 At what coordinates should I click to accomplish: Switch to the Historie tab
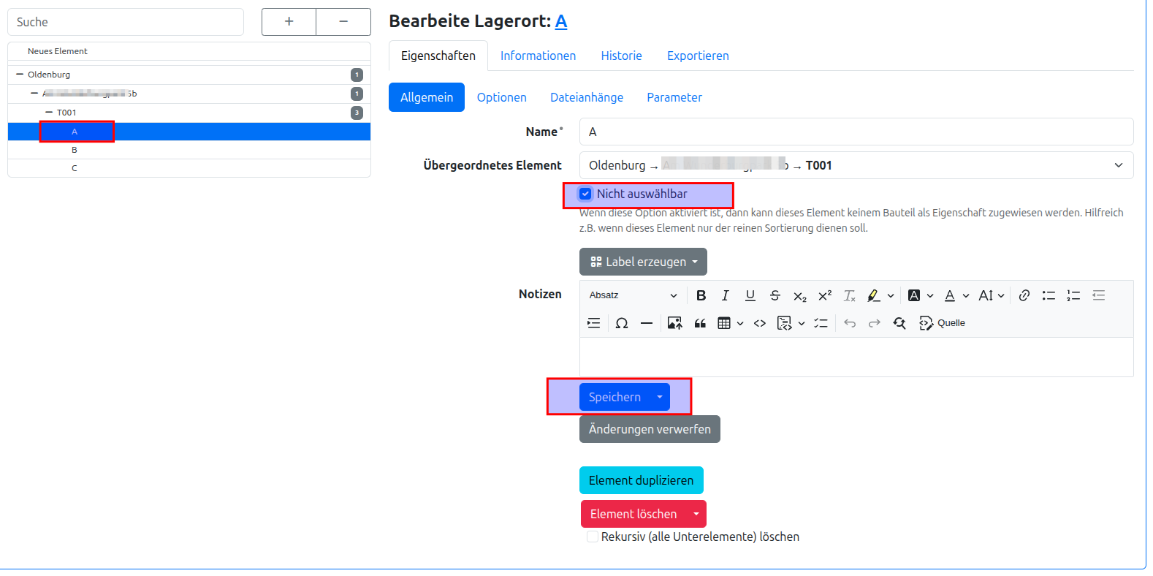coord(621,56)
